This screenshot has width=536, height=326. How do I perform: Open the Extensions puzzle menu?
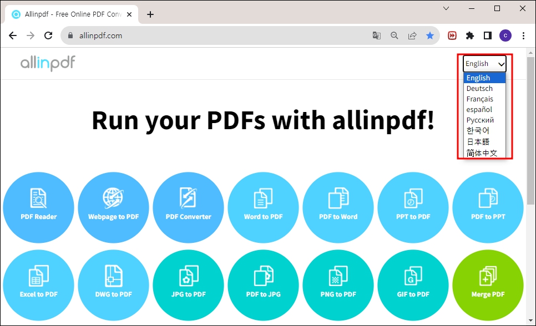pyautogui.click(x=470, y=35)
